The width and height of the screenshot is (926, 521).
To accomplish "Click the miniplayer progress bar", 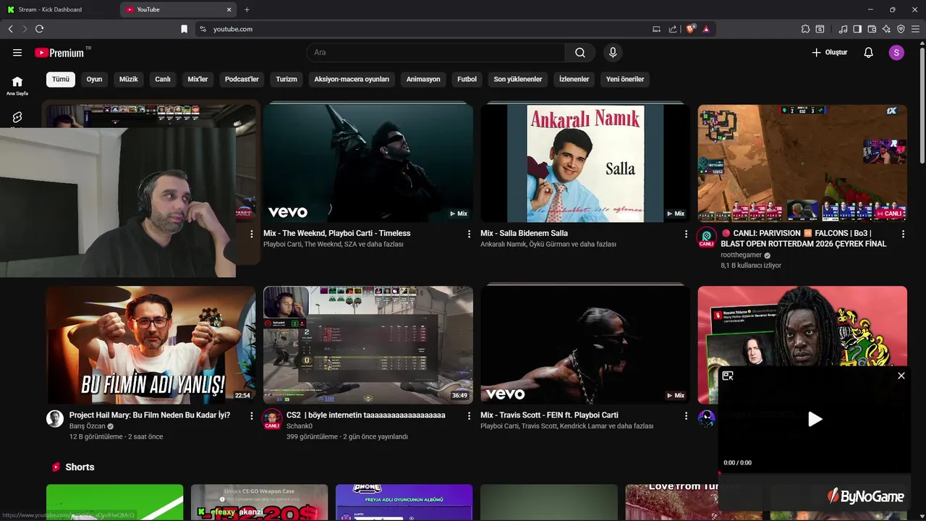I will (815, 473).
